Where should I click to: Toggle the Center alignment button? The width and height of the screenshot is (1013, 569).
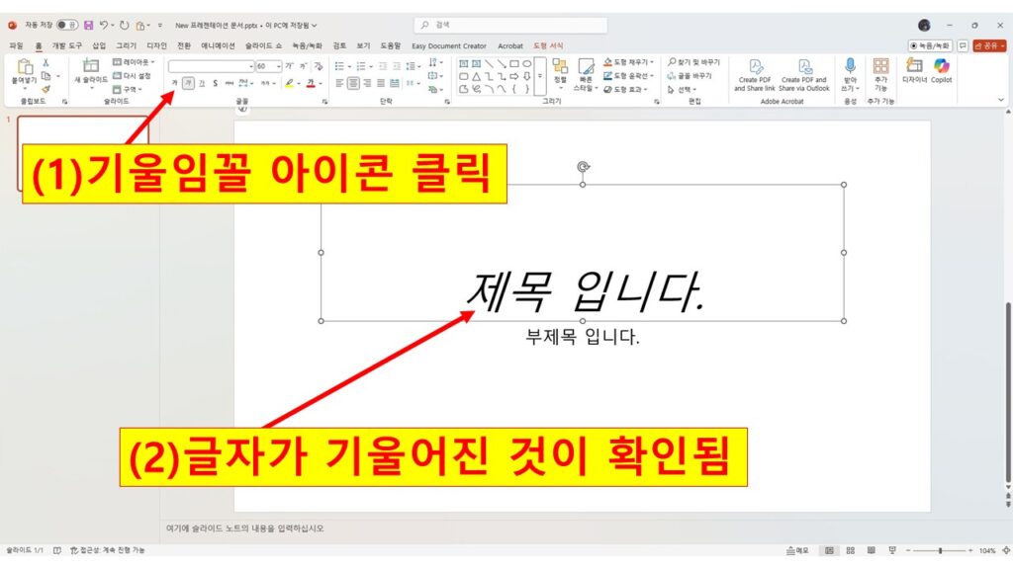pyautogui.click(x=353, y=83)
